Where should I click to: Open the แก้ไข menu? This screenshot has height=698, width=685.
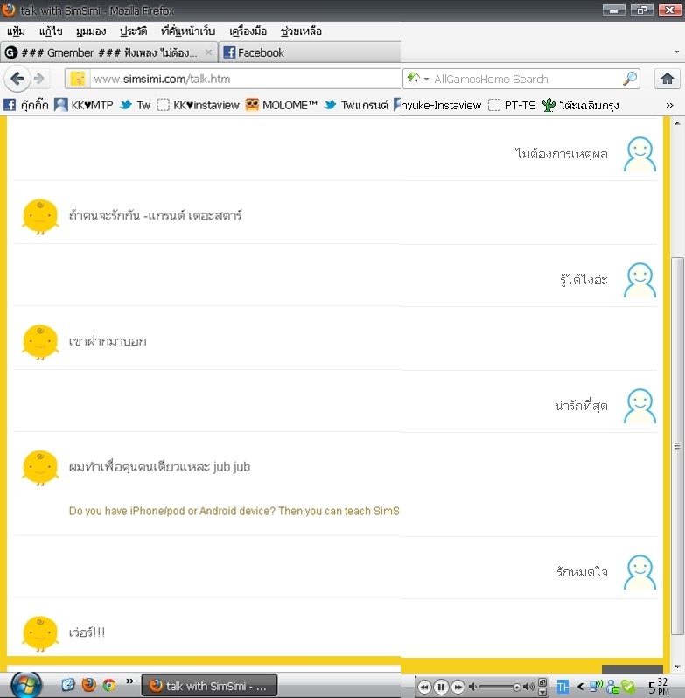coord(50,31)
